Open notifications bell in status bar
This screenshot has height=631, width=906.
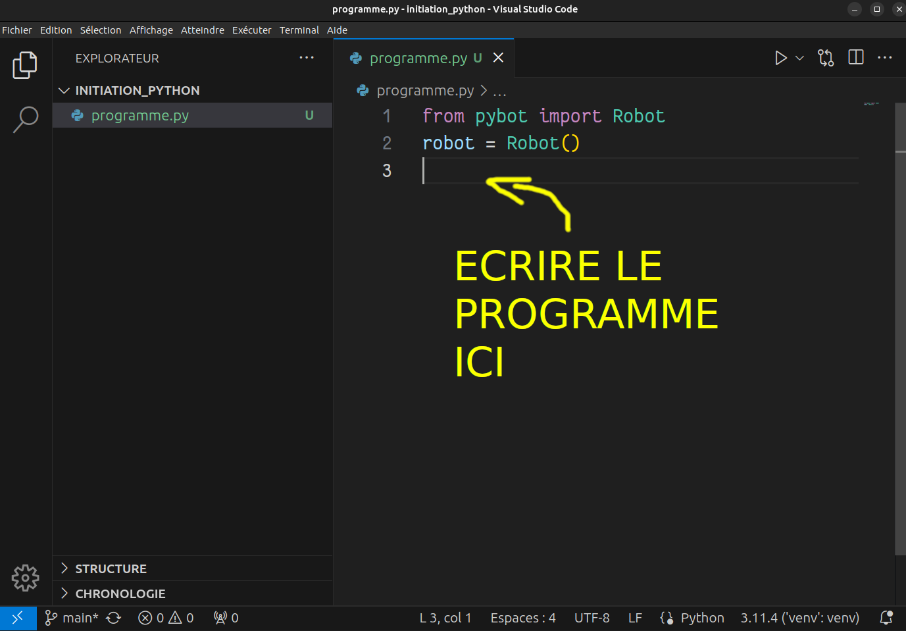click(x=886, y=618)
